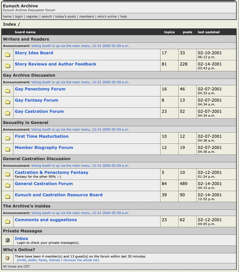
Task: Open Story Reviews and Author Feedback board
Action: 56,64
